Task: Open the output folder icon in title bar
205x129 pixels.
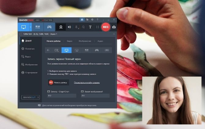Action: 87,20
